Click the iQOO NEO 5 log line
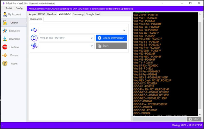The image size is (204, 129). click(x=151, y=92)
